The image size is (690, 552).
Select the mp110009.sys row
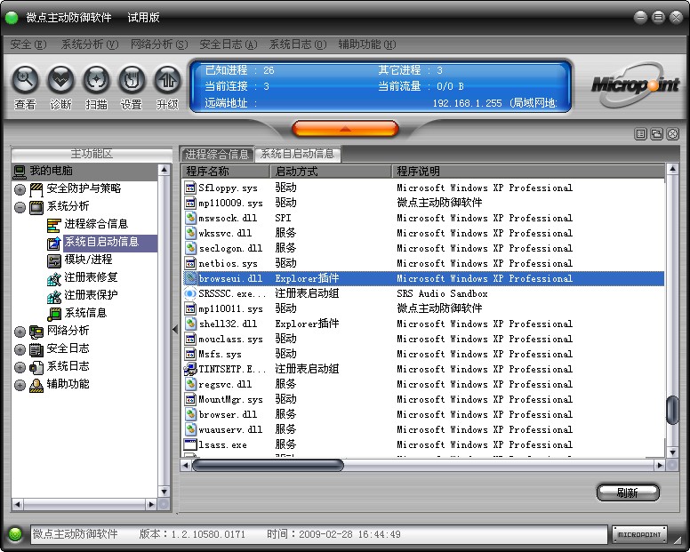[x=423, y=203]
